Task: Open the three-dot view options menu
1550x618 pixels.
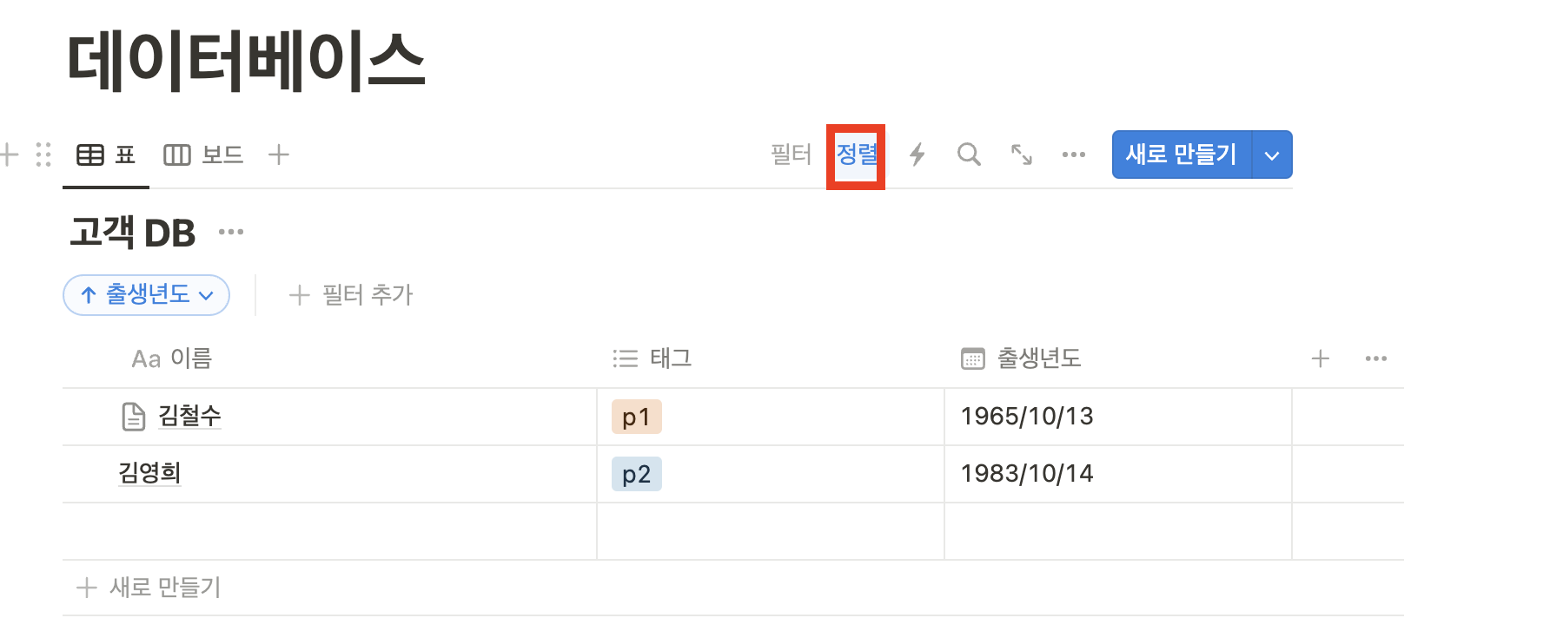Action: click(1074, 154)
